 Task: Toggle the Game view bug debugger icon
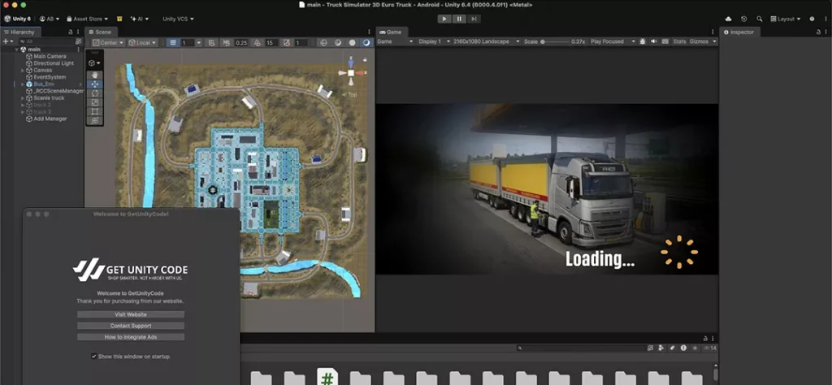pyautogui.click(x=643, y=41)
